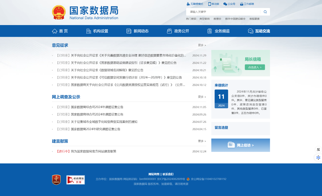Select hot search term 典型案例
The height and width of the screenshot is (196, 322).
coord(205,19)
